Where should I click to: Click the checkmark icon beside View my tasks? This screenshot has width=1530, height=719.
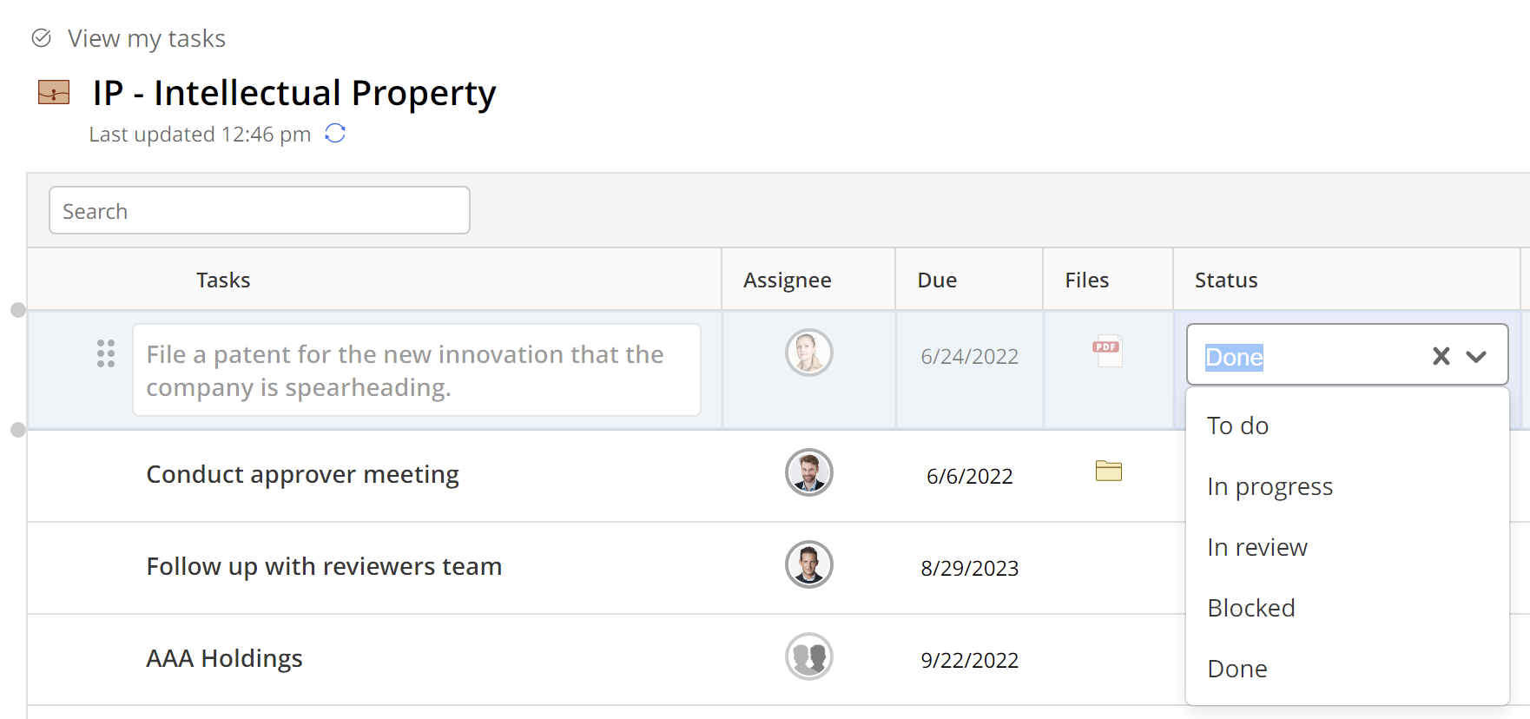[41, 38]
